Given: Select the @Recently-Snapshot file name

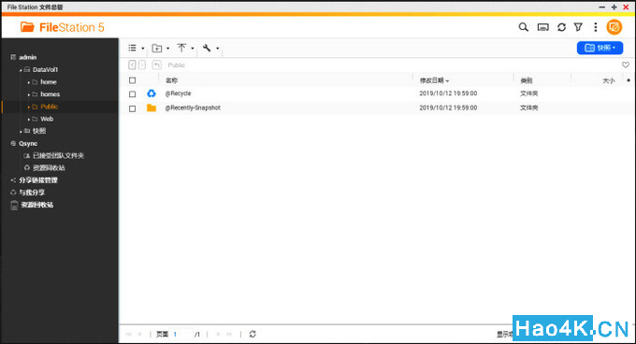Looking at the screenshot, I should pos(193,107).
